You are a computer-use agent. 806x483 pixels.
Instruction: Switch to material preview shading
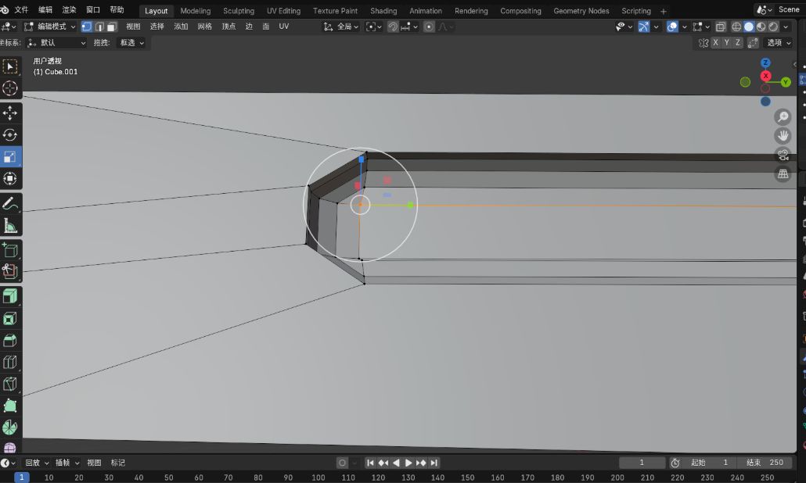tap(761, 27)
